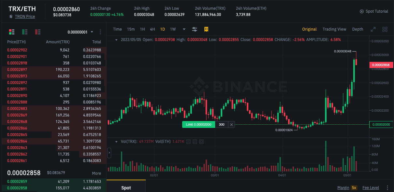The image size is (394, 192).
Task: Open bottom-right more options menu
Action: click(387, 188)
